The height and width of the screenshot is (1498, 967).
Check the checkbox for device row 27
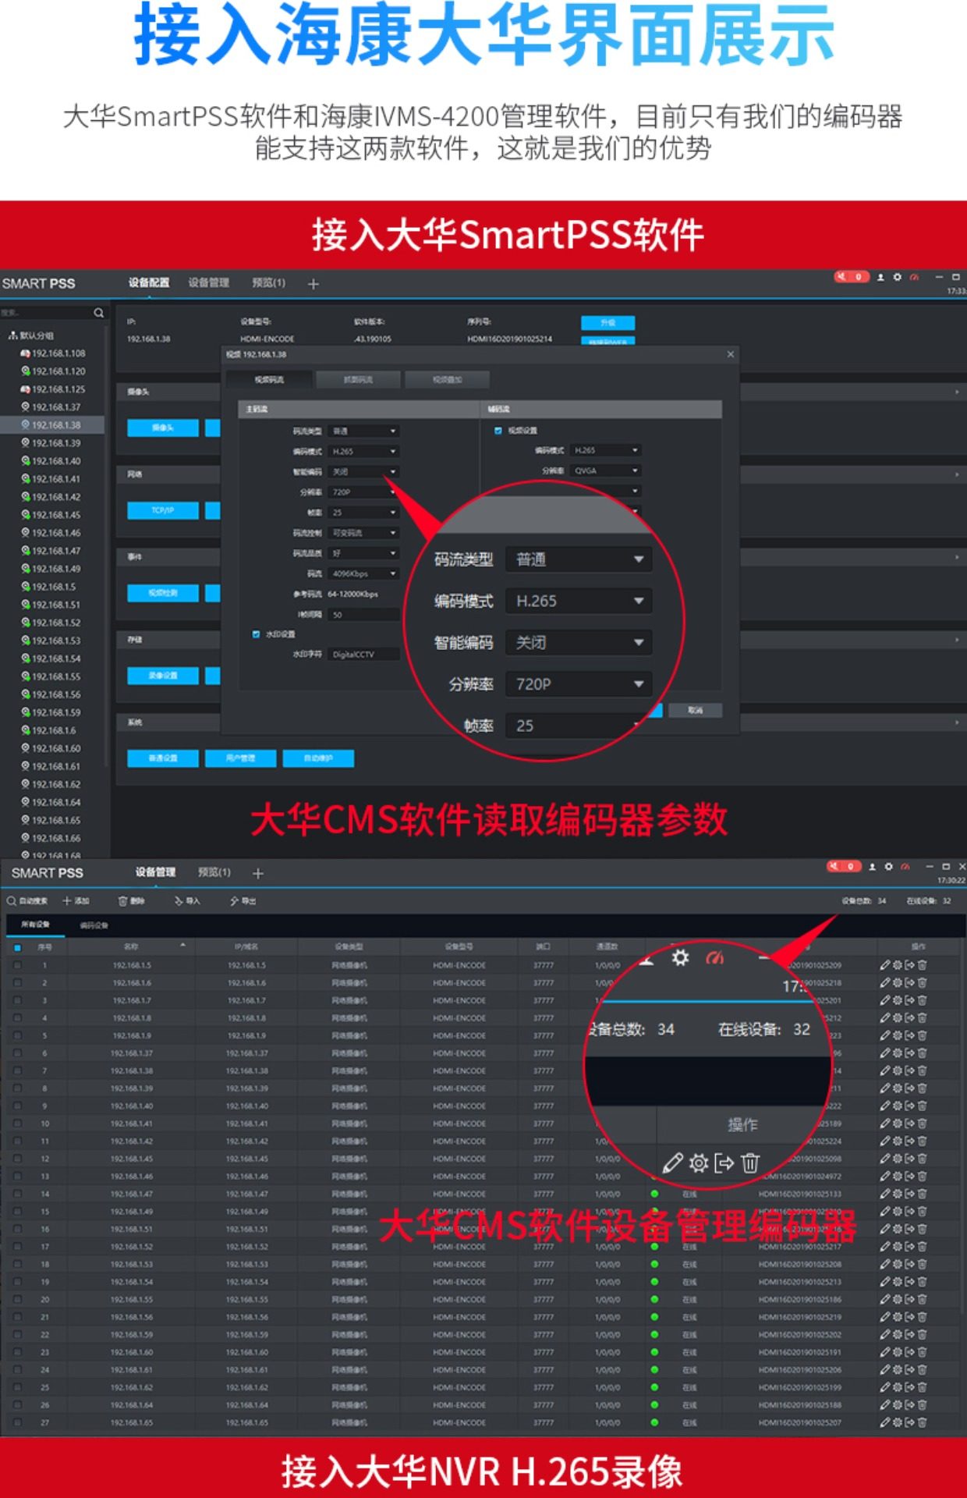click(17, 1423)
